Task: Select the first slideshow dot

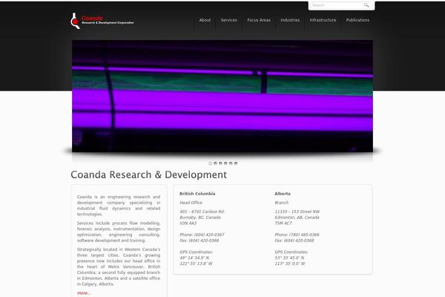Action: point(211,163)
